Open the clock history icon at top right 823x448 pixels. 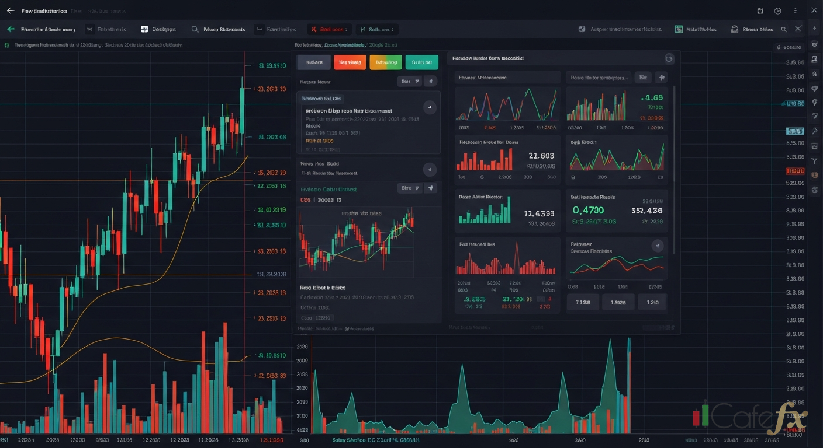777,10
